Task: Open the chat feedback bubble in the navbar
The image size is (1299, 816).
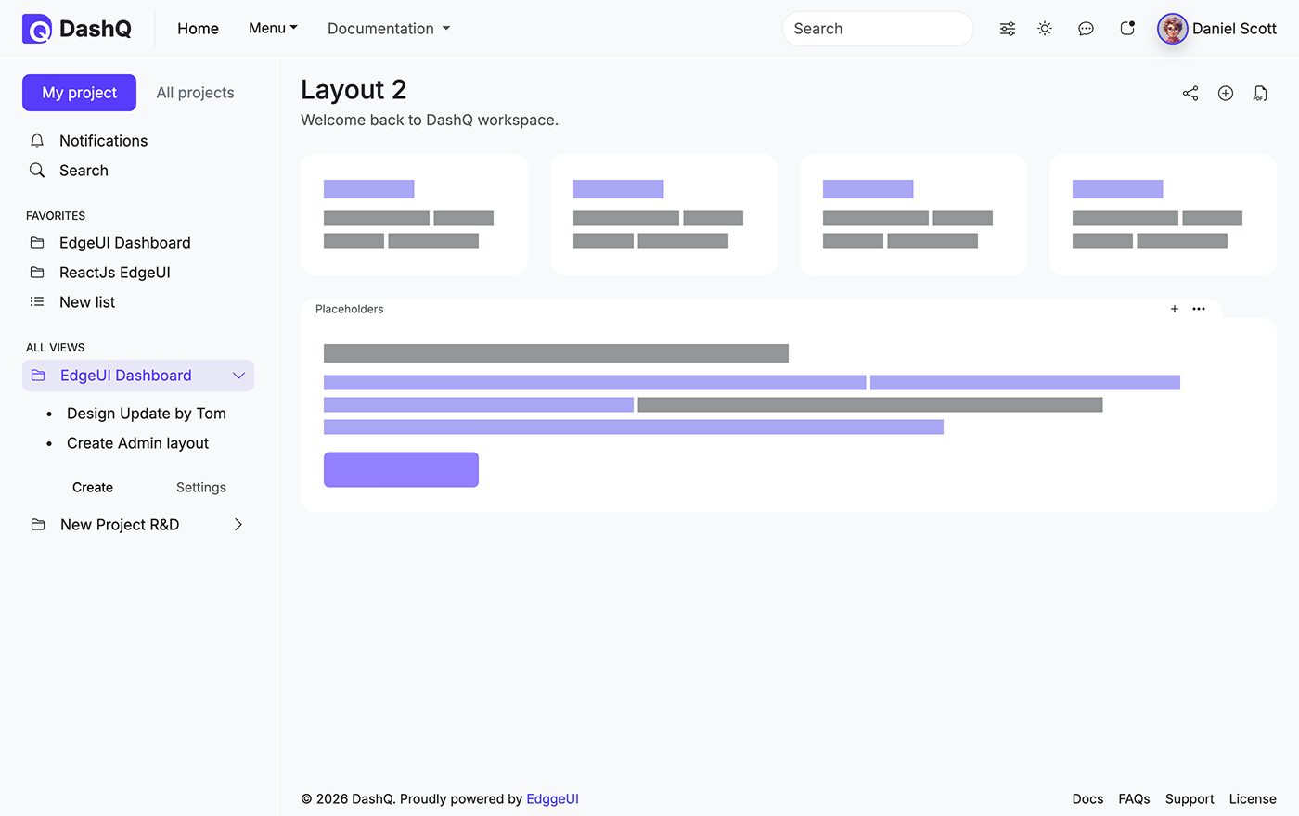Action: 1086,29
